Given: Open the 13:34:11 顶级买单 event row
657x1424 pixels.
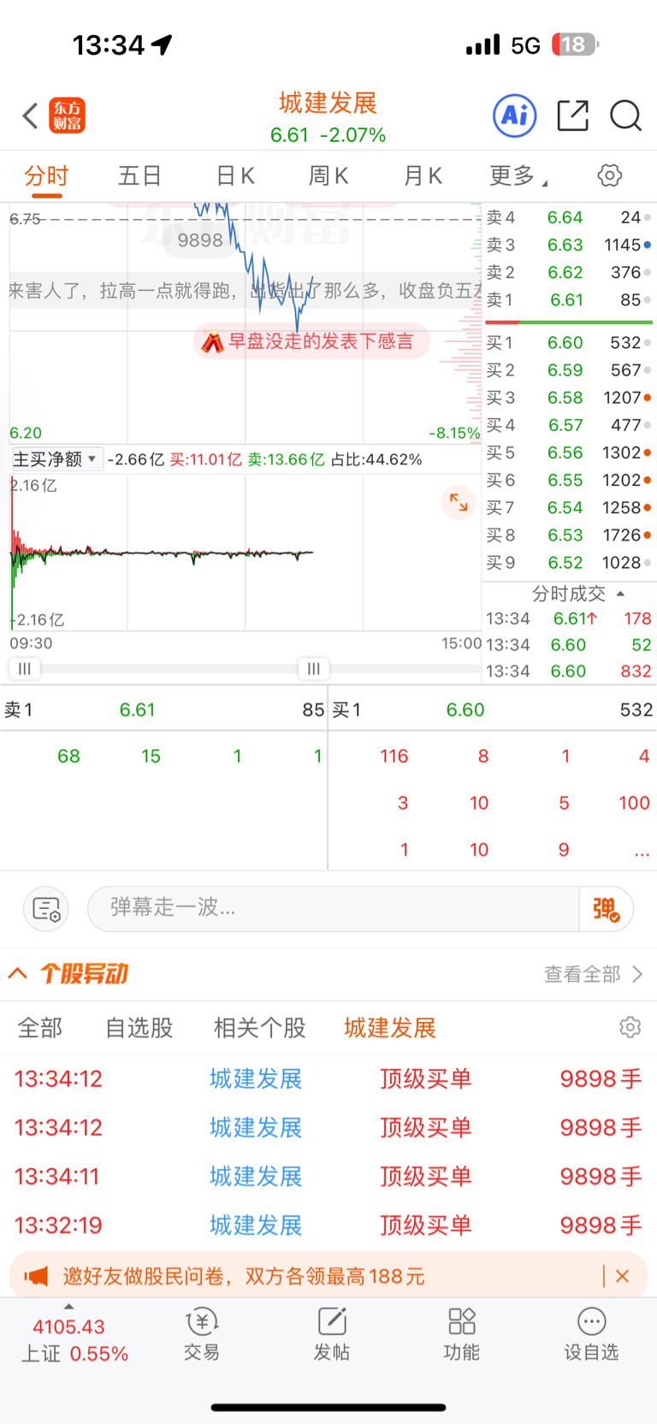Looking at the screenshot, I should (328, 1176).
